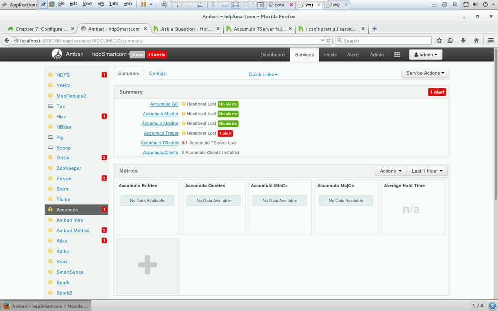
Task: Open the Firefox hamburger menu
Action: tap(491, 40)
